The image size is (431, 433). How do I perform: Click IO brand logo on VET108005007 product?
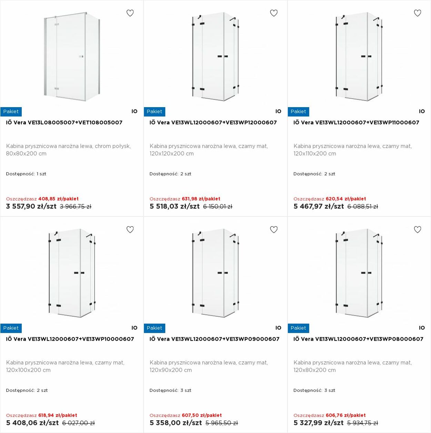(x=134, y=111)
